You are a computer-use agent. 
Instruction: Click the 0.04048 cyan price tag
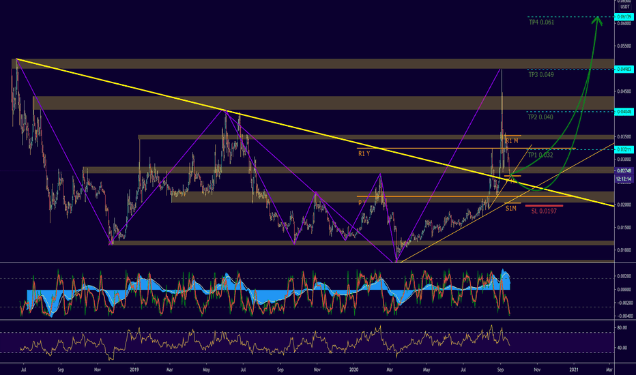624,112
